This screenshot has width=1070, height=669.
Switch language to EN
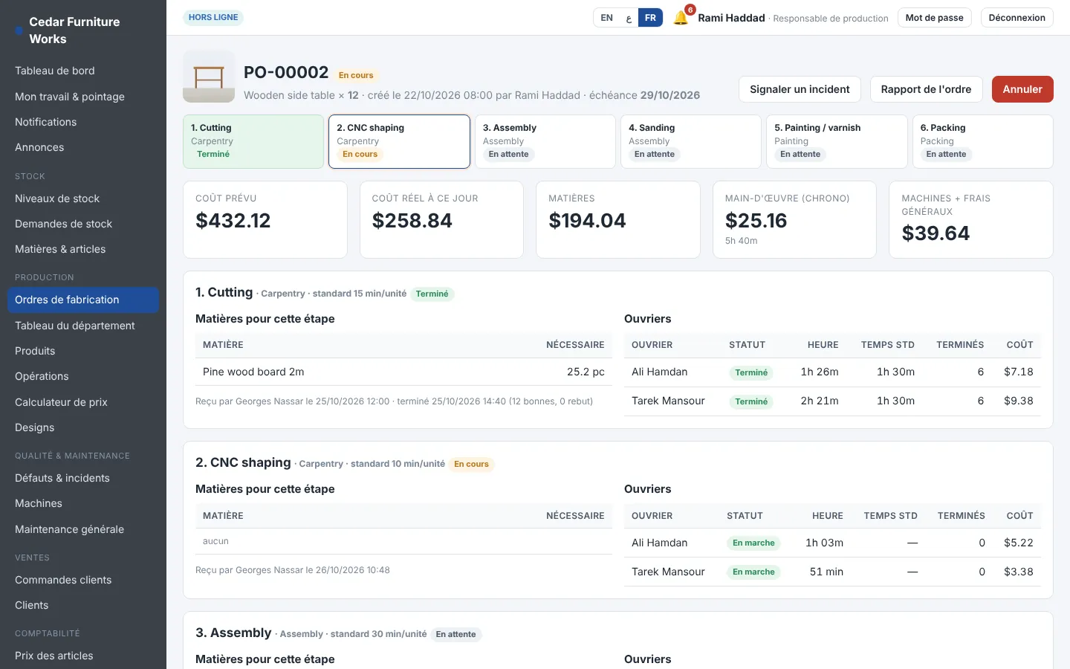click(607, 18)
